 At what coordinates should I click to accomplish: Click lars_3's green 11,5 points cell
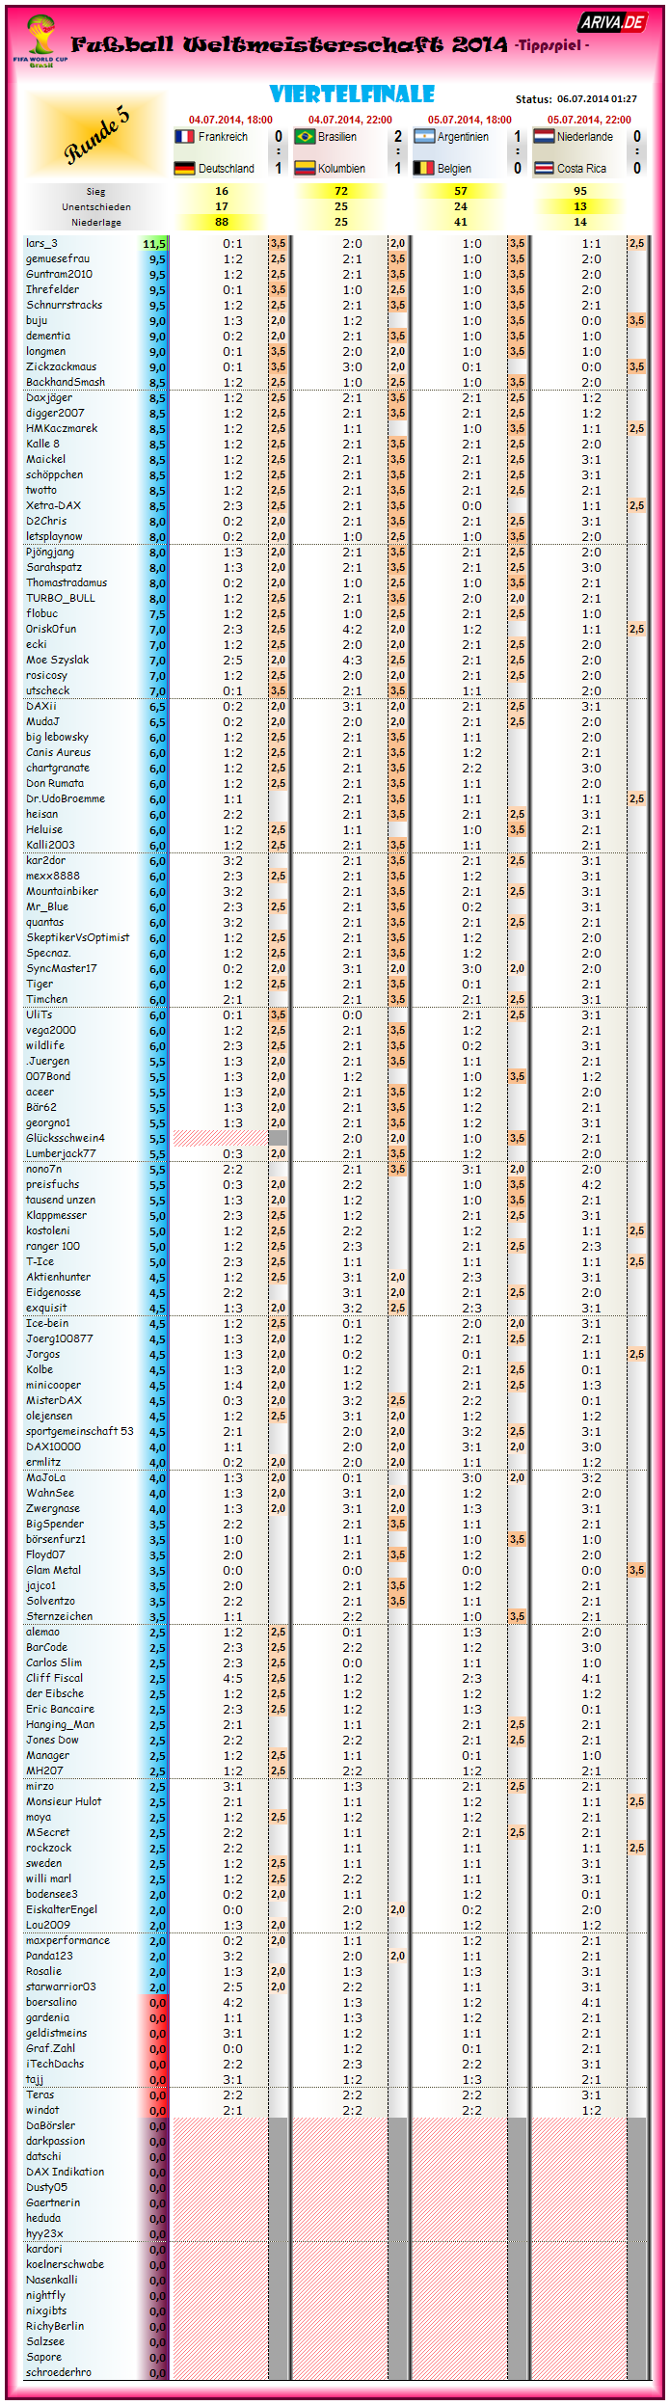(154, 244)
